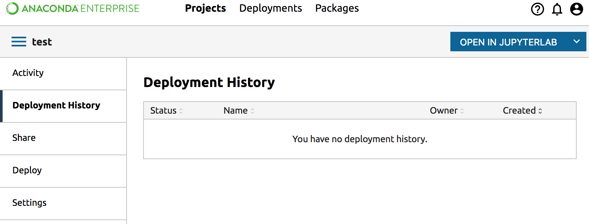Click the Anaconda Enterprise logo
The image size is (589, 224).
pos(73,8)
